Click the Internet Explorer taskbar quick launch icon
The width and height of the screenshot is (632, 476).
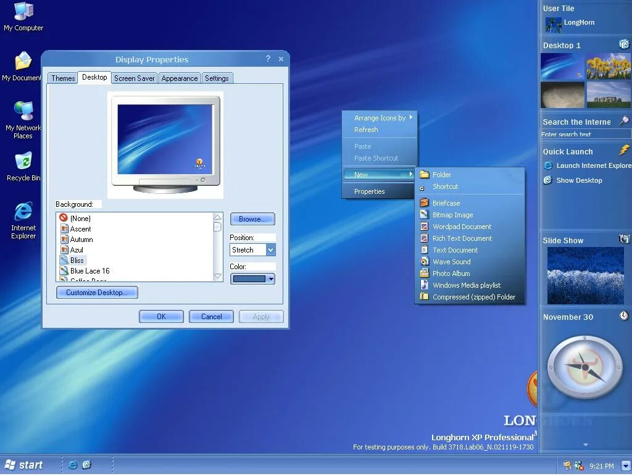click(x=73, y=465)
